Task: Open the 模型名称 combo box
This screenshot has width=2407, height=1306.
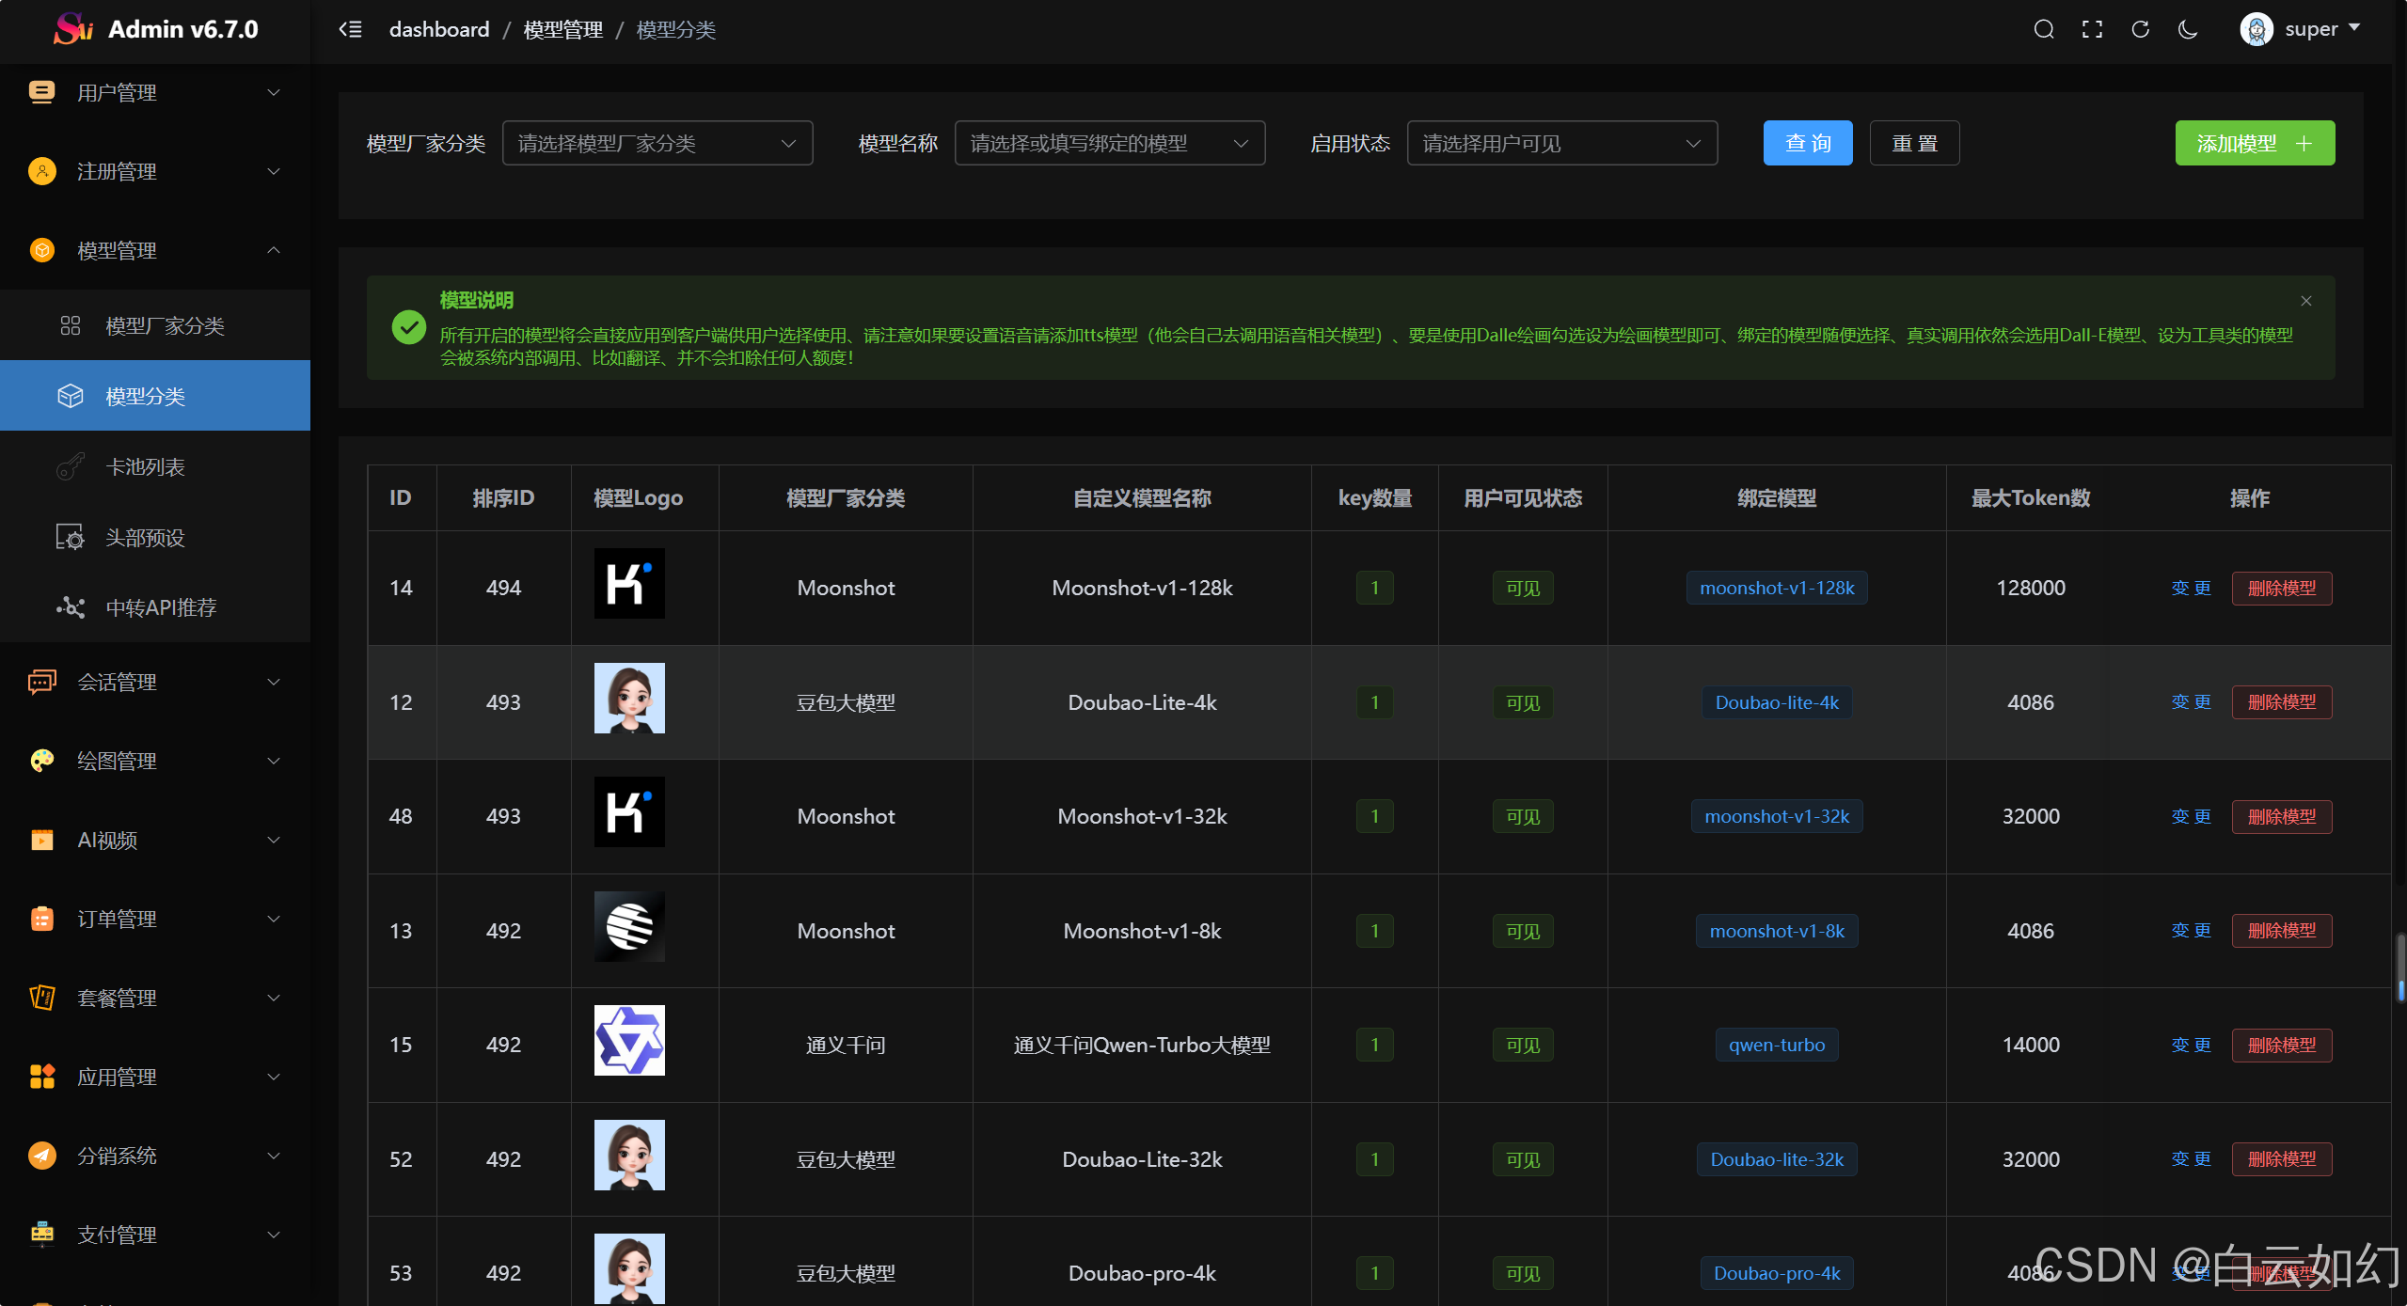Action: [1109, 143]
